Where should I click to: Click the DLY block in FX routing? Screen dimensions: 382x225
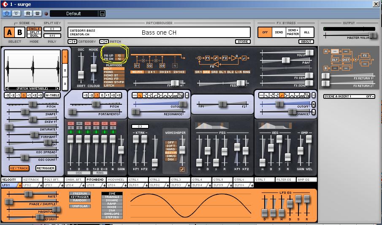pyautogui.click(x=335, y=60)
